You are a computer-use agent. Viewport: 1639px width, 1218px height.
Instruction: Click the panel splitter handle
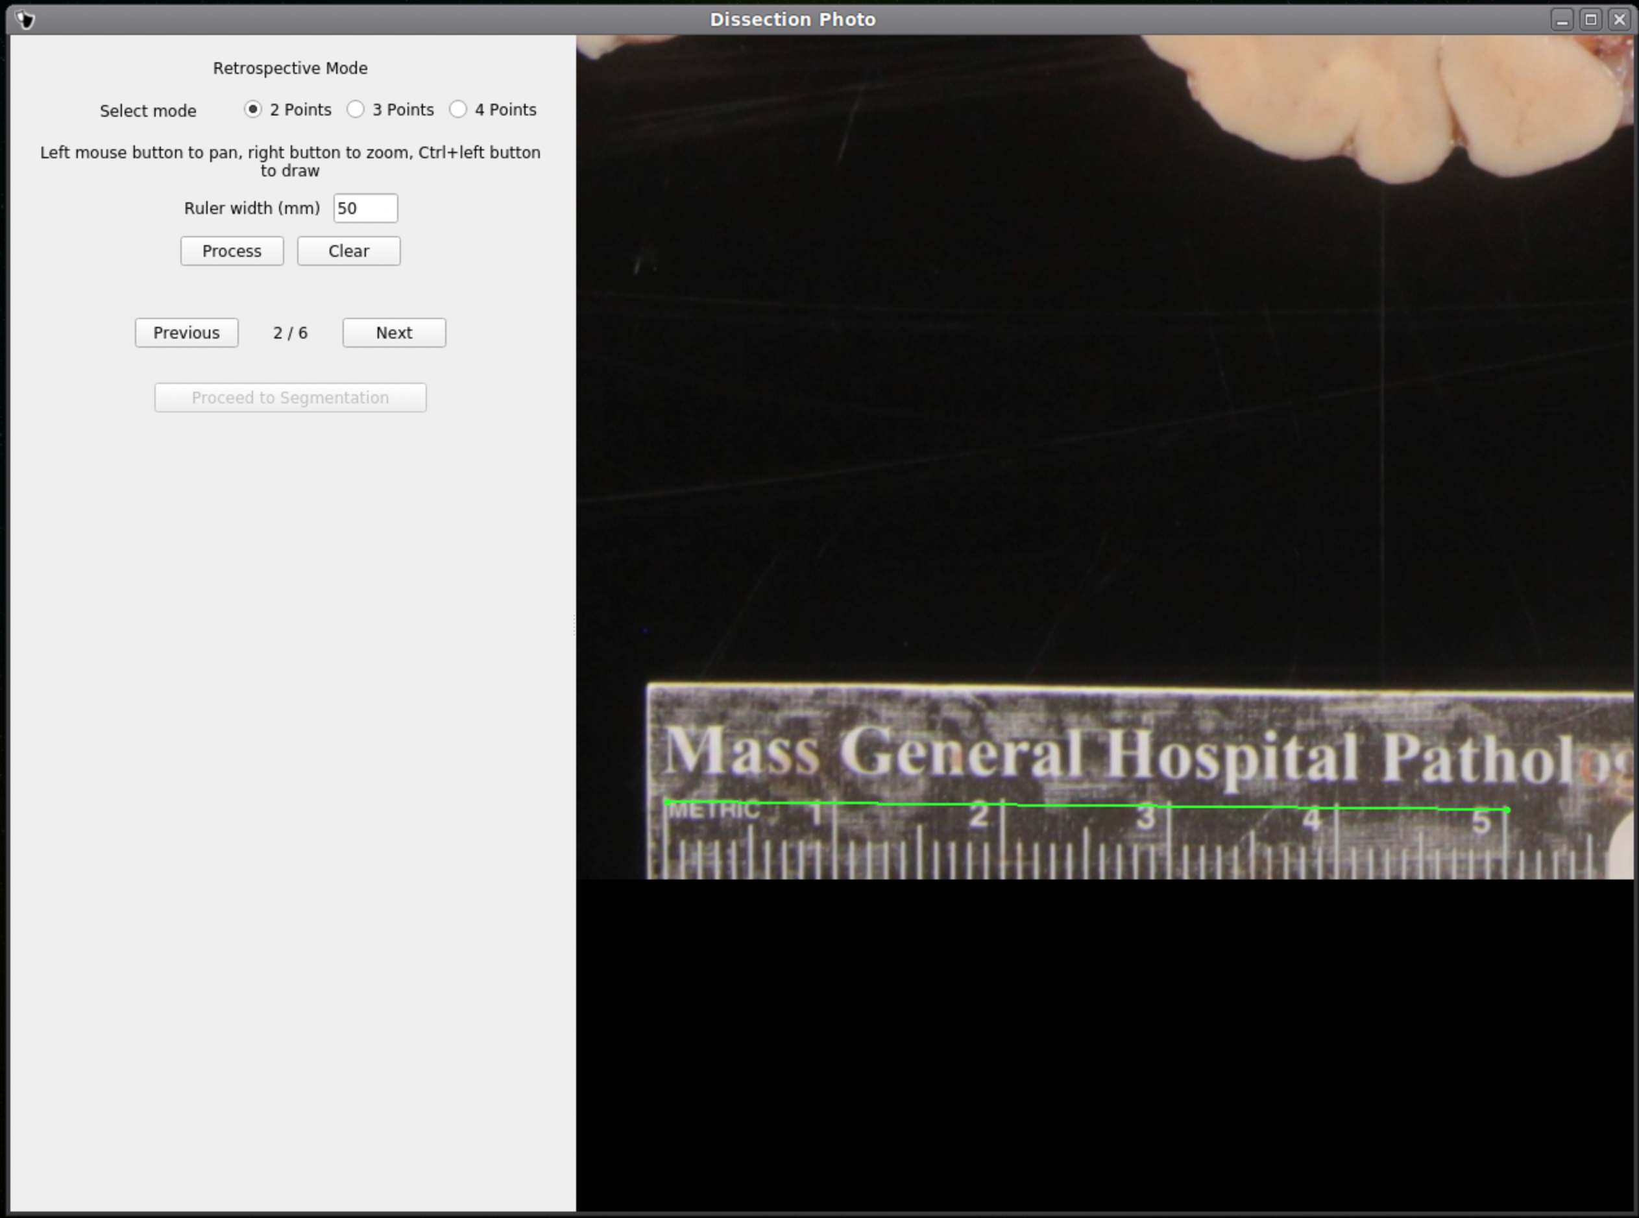[x=576, y=625]
